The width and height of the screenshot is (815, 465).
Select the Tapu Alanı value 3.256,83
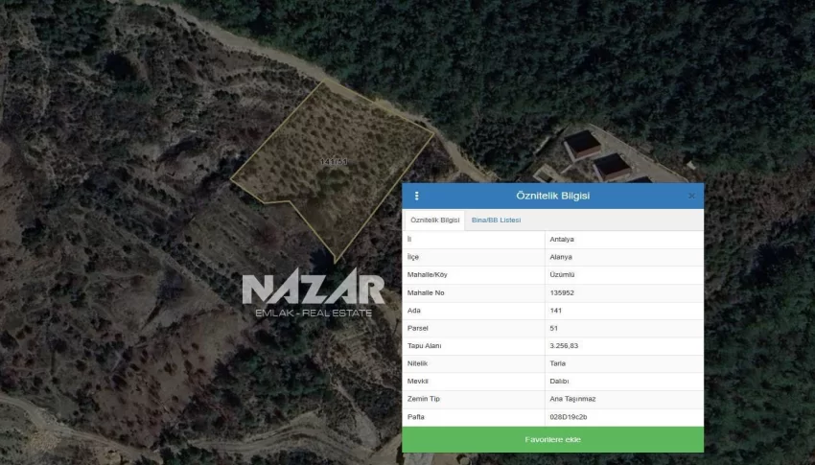pos(566,345)
